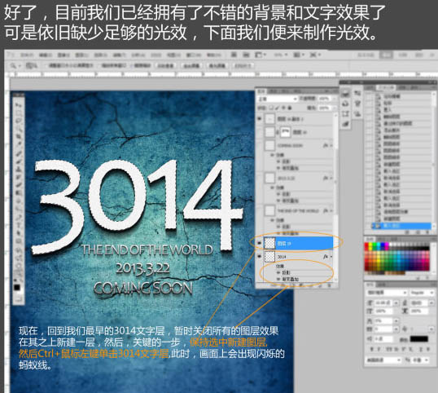
Task: Click the 填充屏幕 button
Action: point(217,66)
